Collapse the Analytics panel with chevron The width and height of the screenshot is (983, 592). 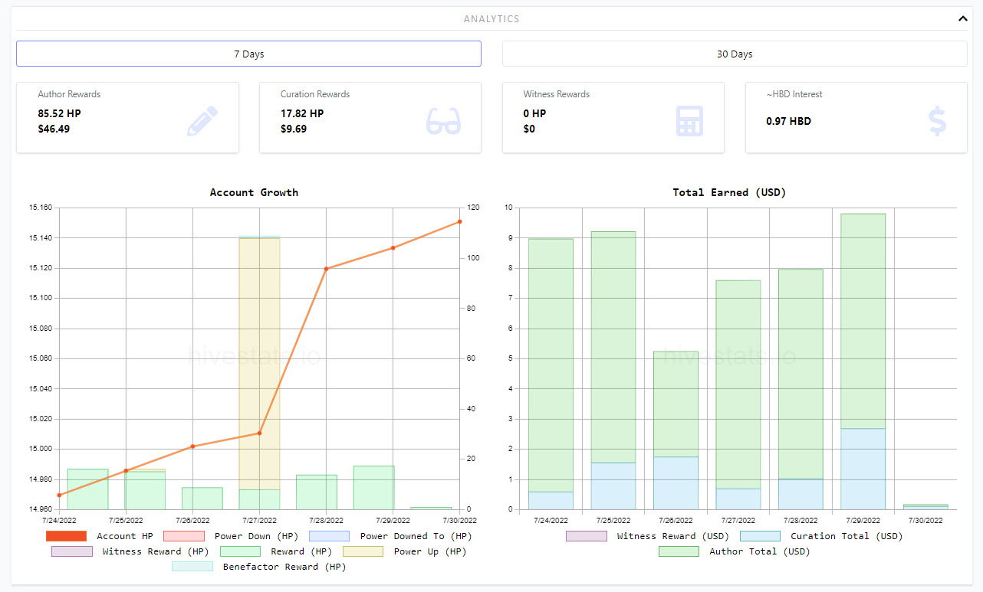point(962,18)
